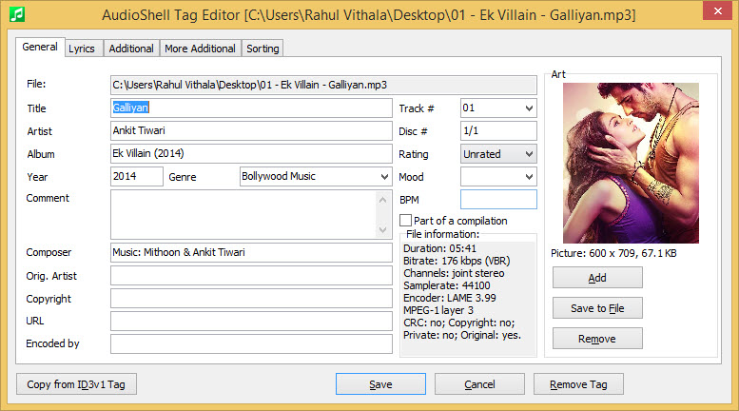Click the AudioShell music note app icon
The image size is (739, 411).
[x=17, y=14]
